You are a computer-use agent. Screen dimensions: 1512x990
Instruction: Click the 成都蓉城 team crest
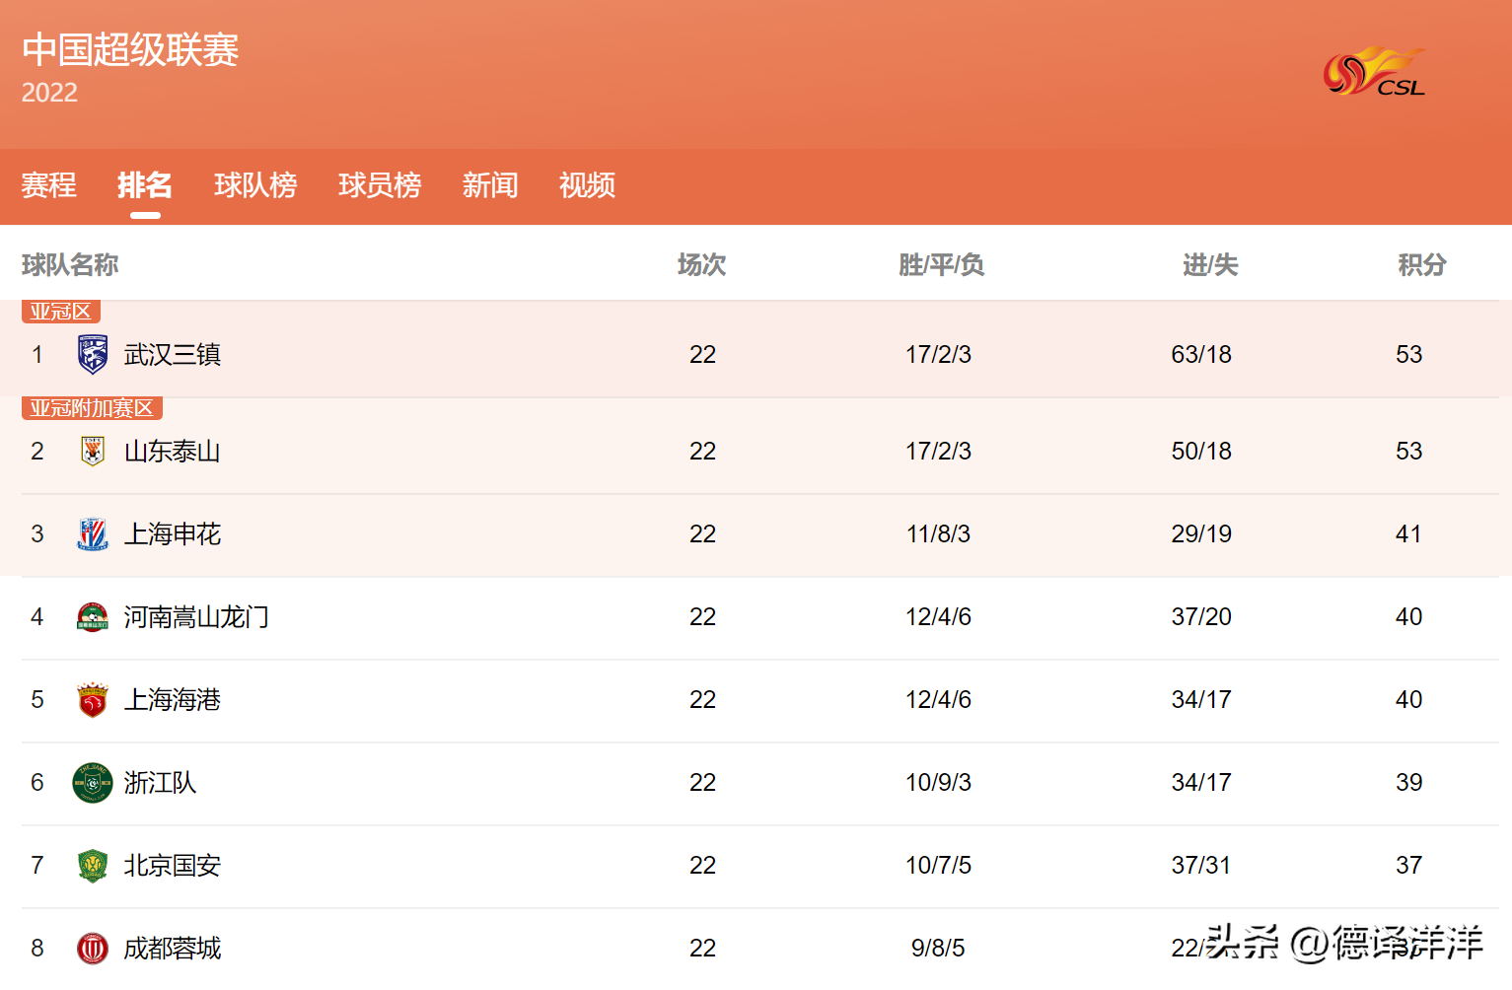tap(93, 948)
